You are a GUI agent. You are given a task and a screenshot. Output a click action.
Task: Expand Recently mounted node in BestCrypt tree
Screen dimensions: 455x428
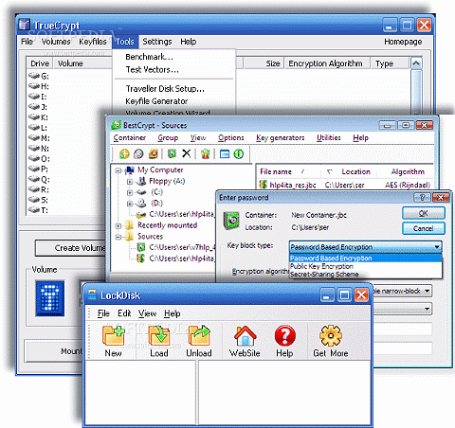118,226
